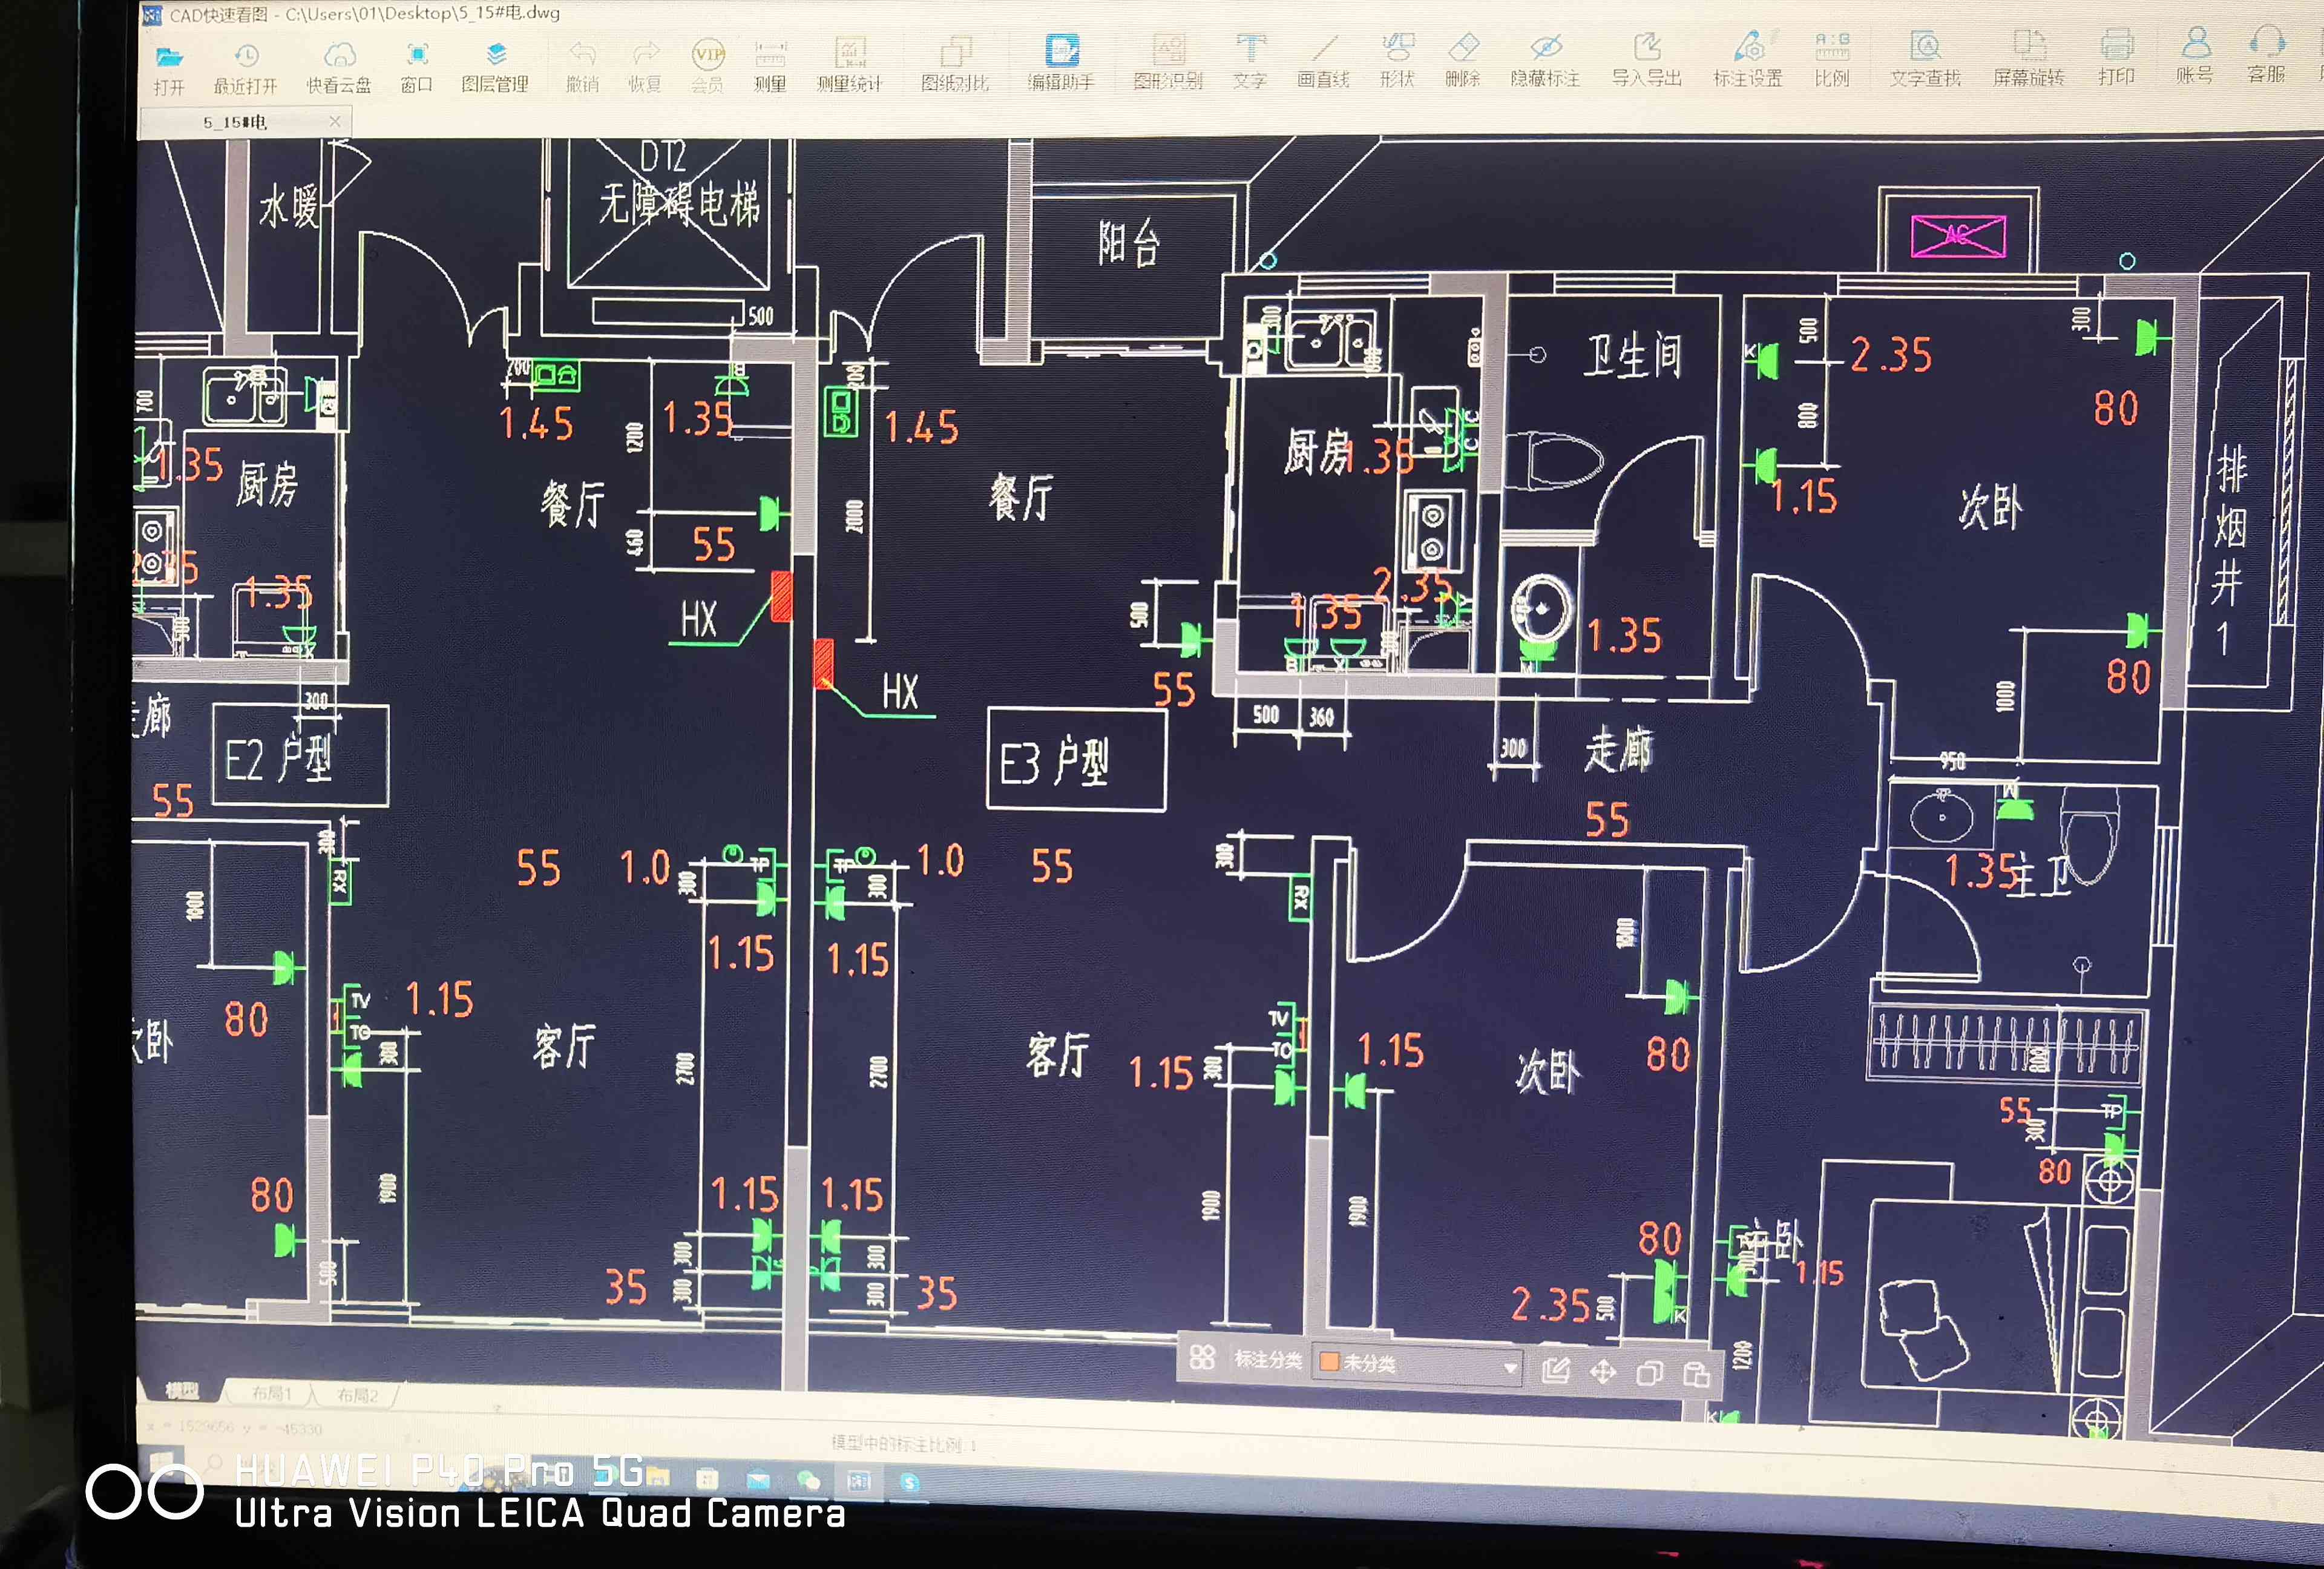
Task: Click the 窗口 window icon
Action: click(x=417, y=55)
